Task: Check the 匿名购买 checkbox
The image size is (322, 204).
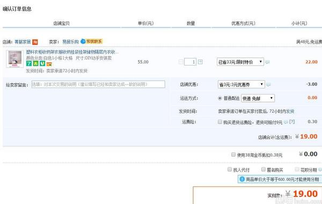Action: 264,169
